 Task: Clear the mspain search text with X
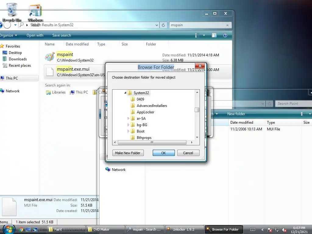227,25
